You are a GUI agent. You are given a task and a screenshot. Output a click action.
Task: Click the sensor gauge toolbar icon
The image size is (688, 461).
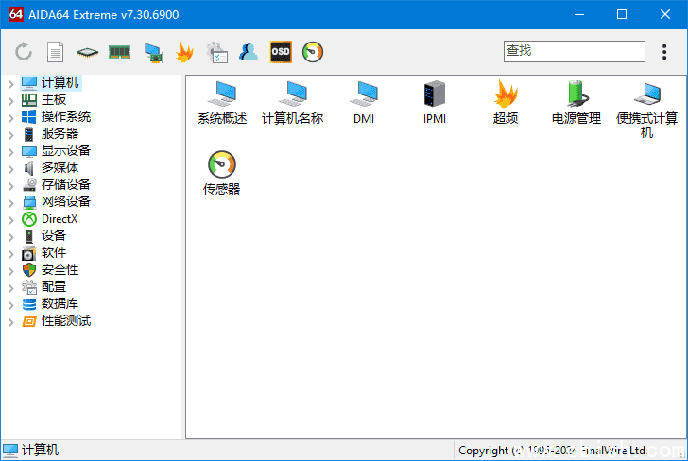click(313, 52)
